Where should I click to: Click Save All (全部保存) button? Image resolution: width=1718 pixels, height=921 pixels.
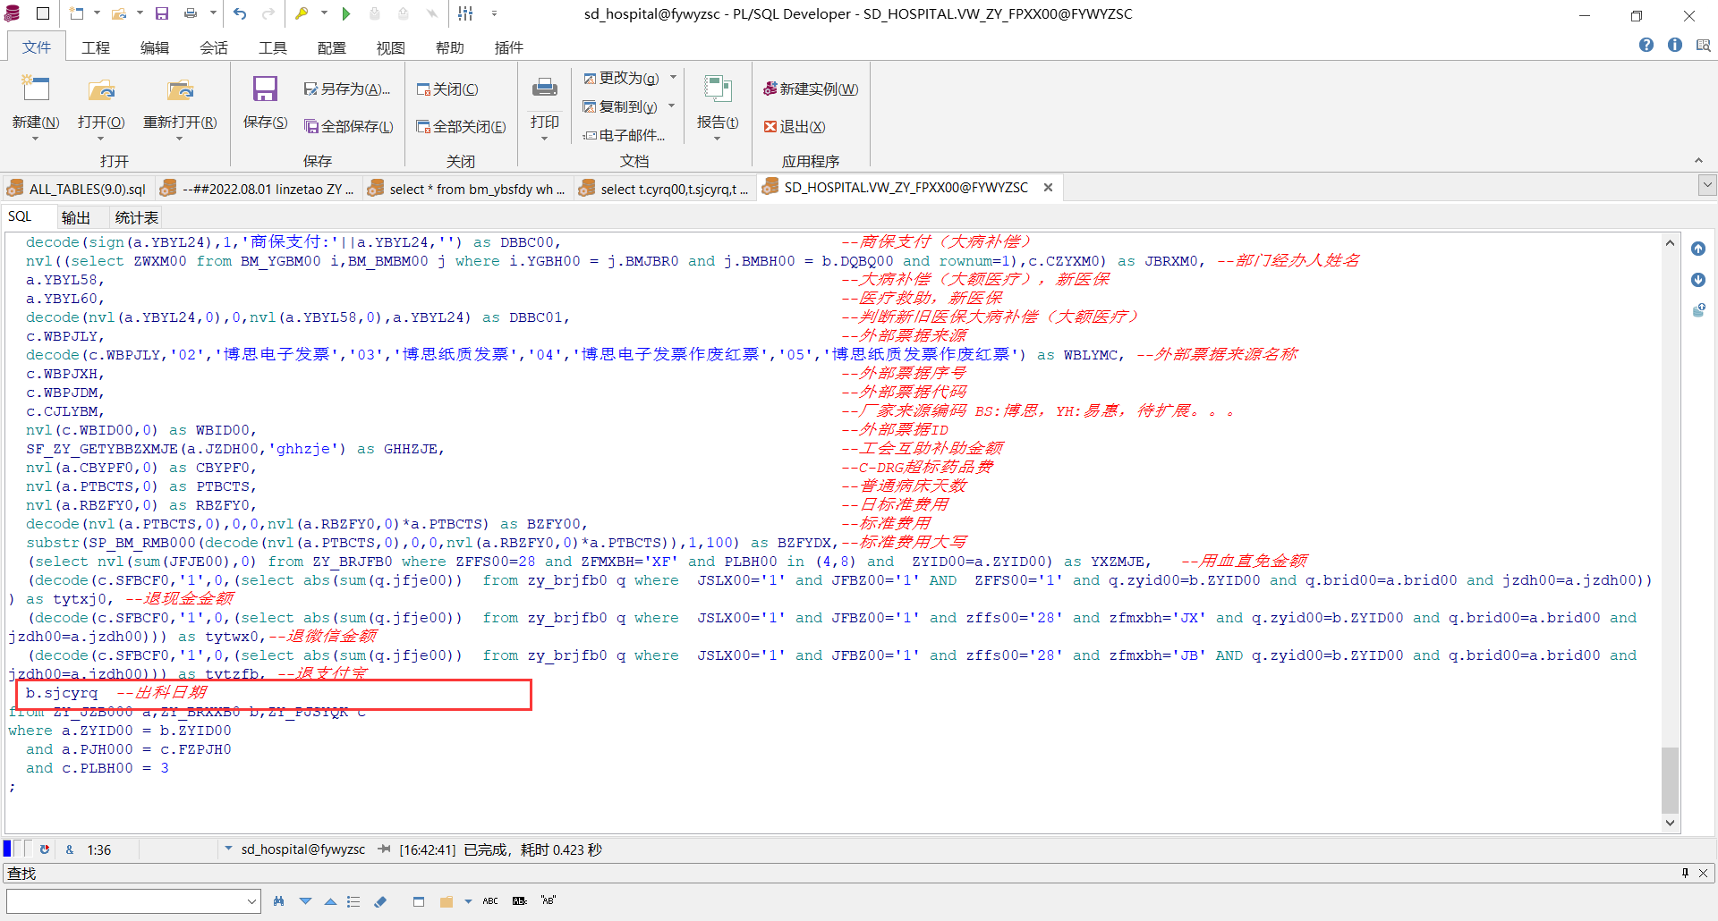349,127
